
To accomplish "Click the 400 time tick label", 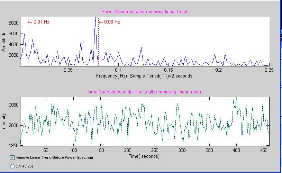I will point(236,150).
